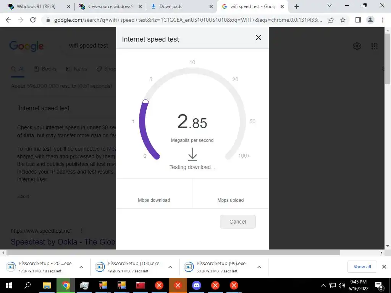The image size is (391, 293).
Task: Close the Internet speed test dialog
Action: click(x=259, y=37)
